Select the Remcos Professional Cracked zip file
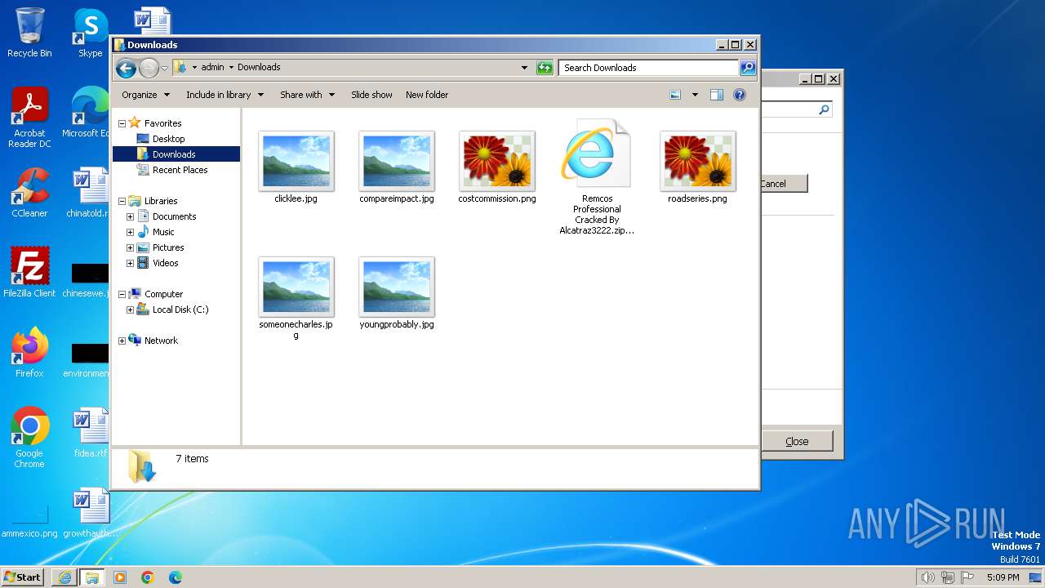 click(597, 177)
